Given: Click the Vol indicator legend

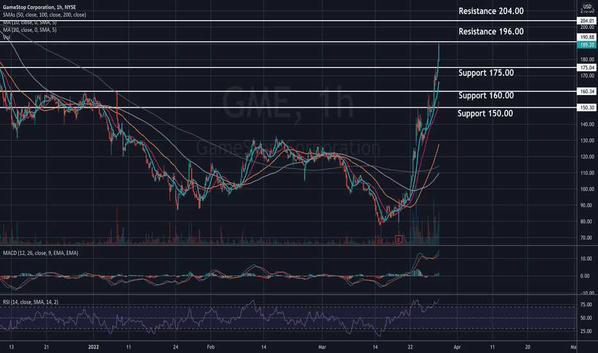Looking at the screenshot, I should (6, 37).
